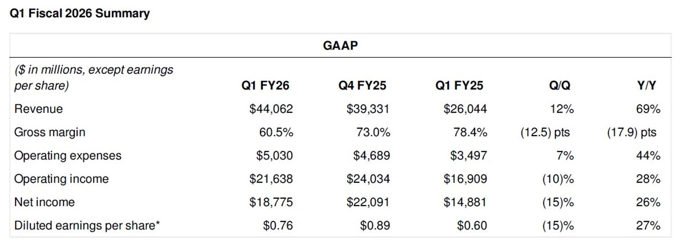Select the GAAP table header
This screenshot has height=245, width=684.
point(340,46)
